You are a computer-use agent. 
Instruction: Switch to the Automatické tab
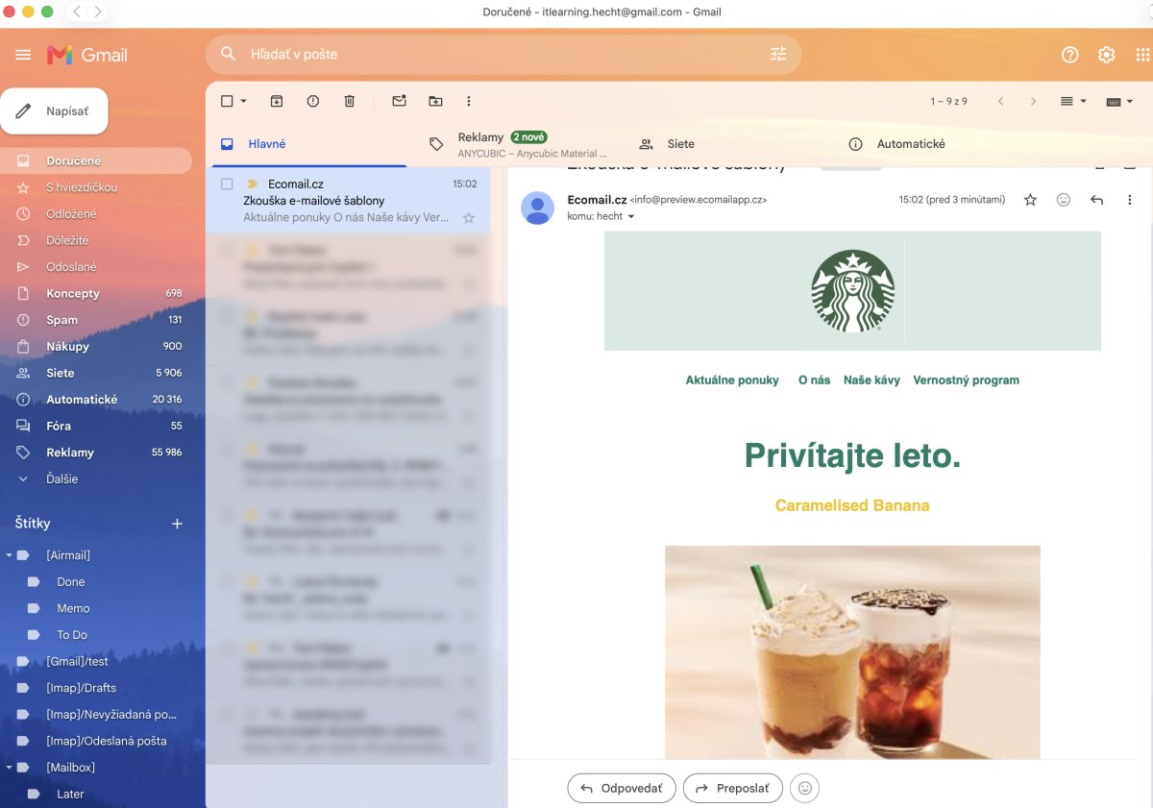tap(938, 144)
